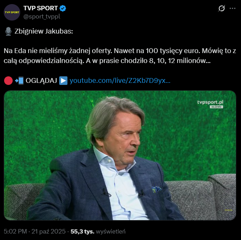This screenshot has height=240, width=241.
Task: Open the interview image of the man
Action: pos(120,155)
